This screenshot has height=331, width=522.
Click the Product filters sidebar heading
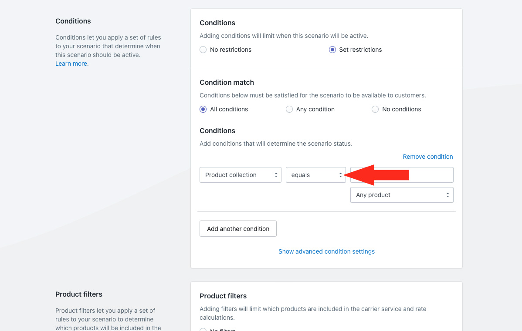(x=79, y=294)
